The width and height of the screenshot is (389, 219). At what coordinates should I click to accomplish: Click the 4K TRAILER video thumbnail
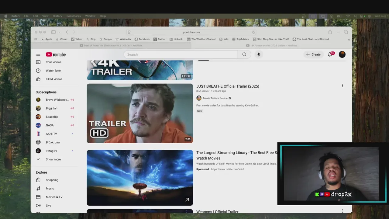(x=140, y=70)
